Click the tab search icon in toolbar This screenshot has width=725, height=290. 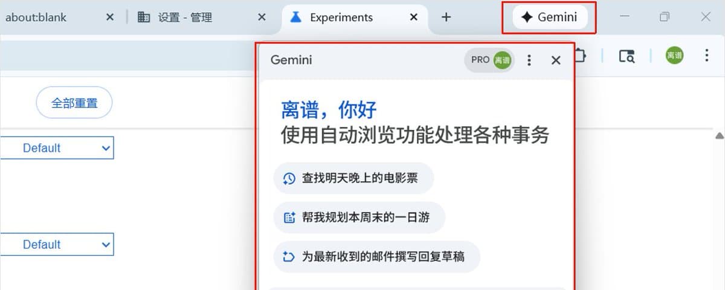point(627,56)
